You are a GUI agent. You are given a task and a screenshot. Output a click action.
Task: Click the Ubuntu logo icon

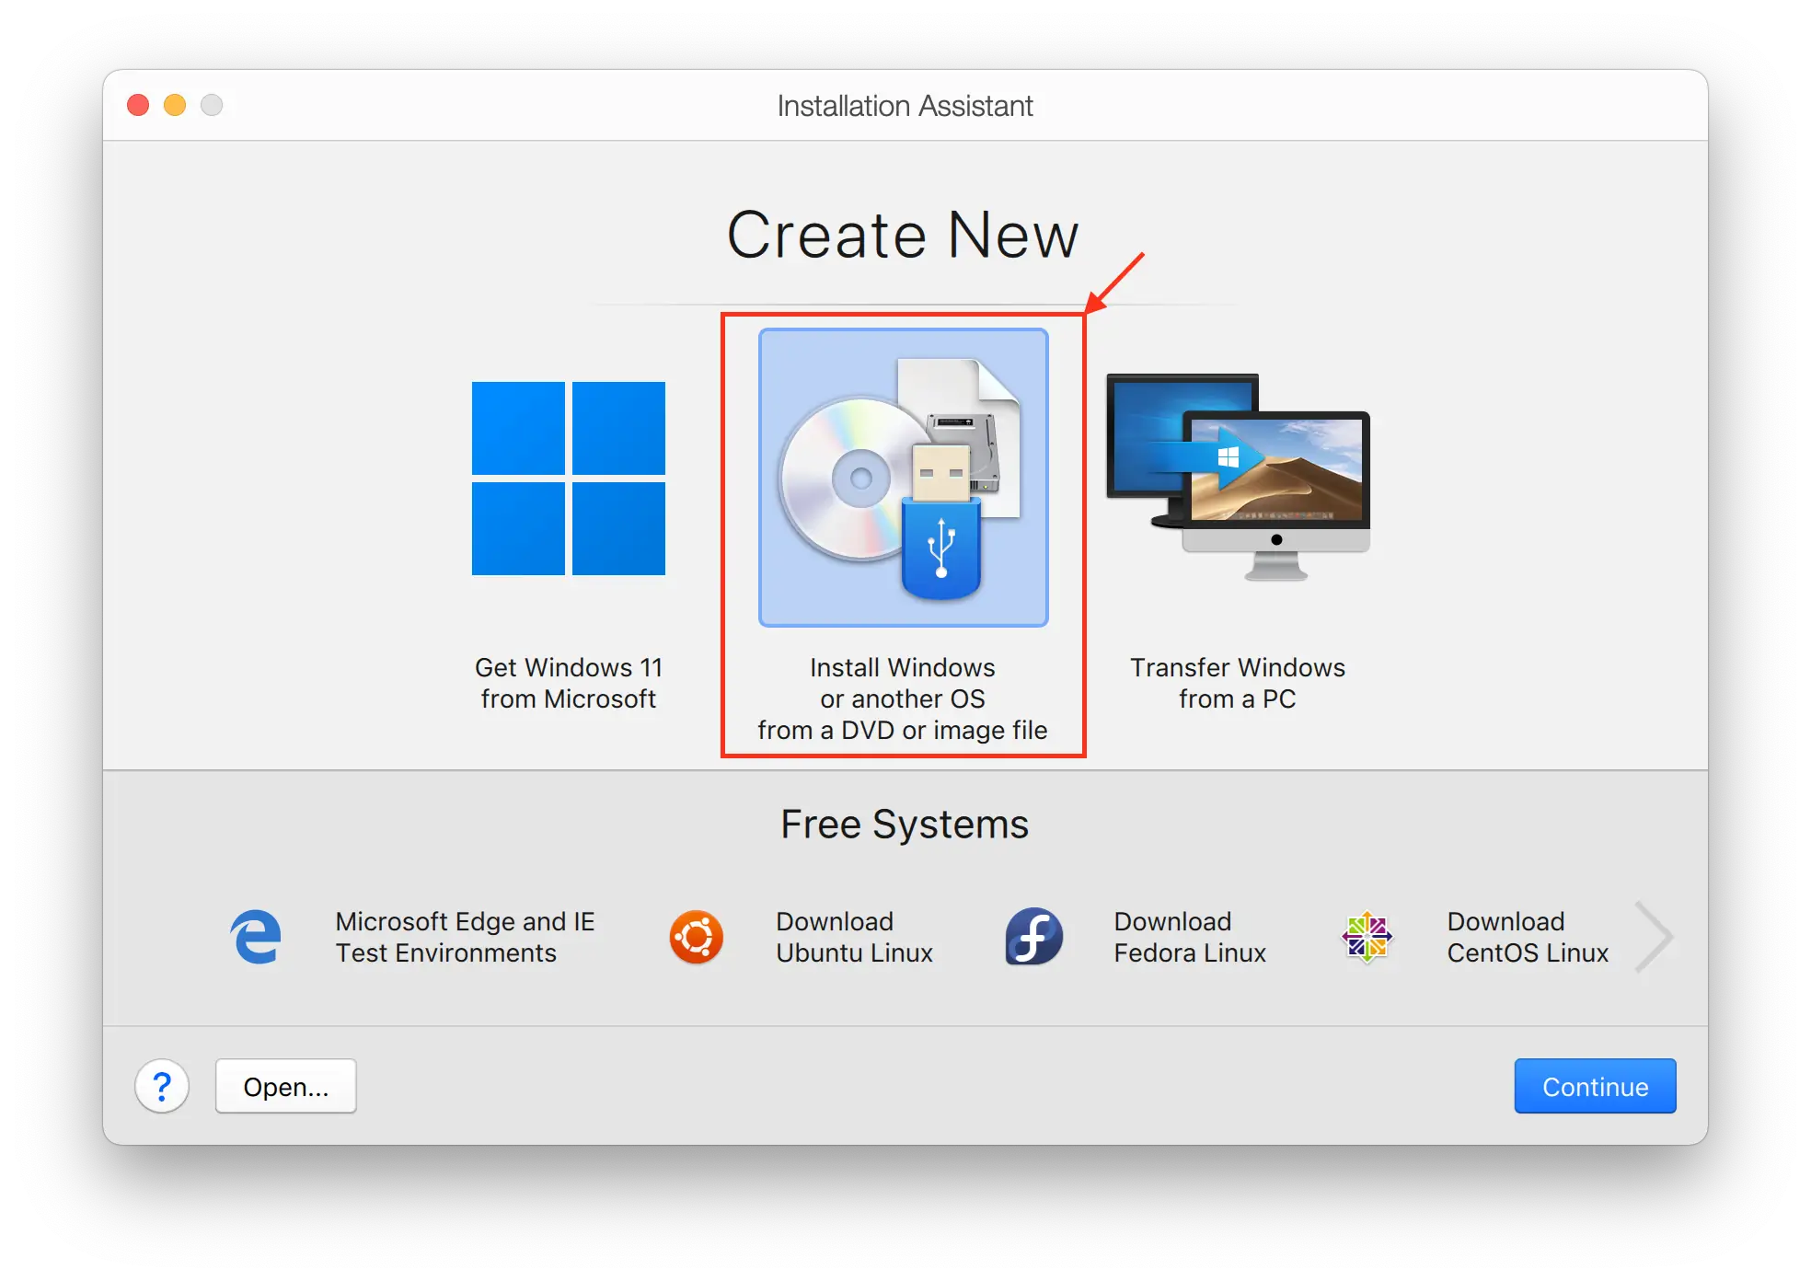(696, 937)
